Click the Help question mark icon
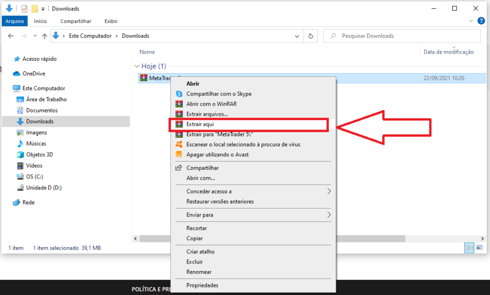Image resolution: width=490 pixels, height=295 pixels. pos(481,21)
